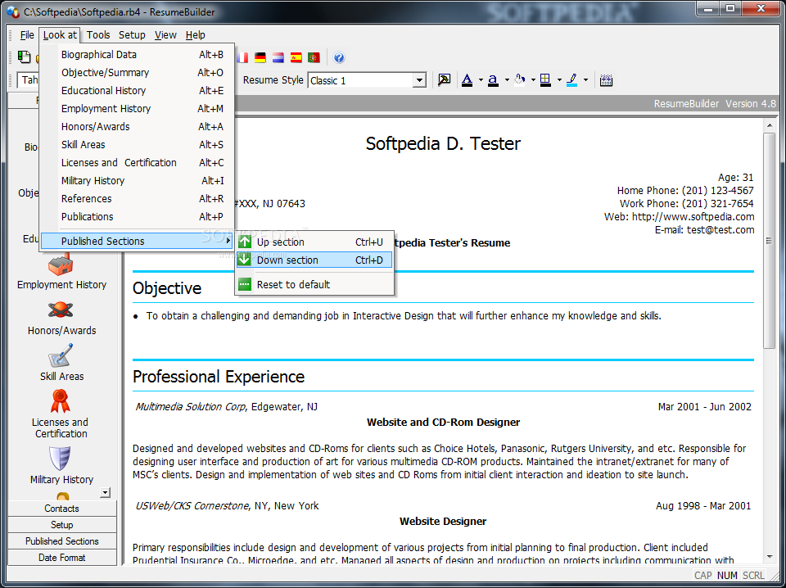Image resolution: width=786 pixels, height=588 pixels.
Task: Click 'Mar 2001 - Jun 2002' date text
Action: click(x=705, y=406)
